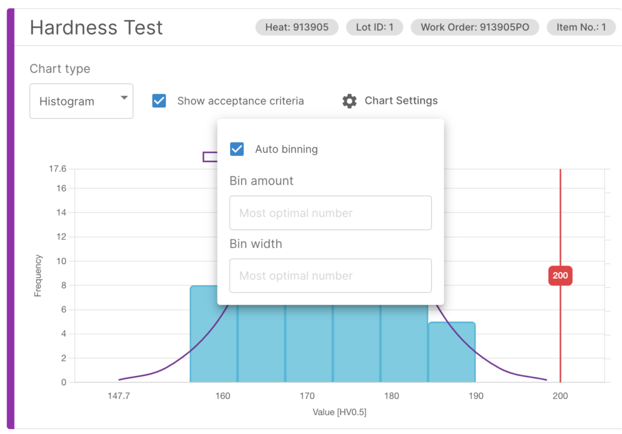Image resolution: width=622 pixels, height=434 pixels.
Task: Click the Show acceptance criteria label
Action: pos(241,101)
